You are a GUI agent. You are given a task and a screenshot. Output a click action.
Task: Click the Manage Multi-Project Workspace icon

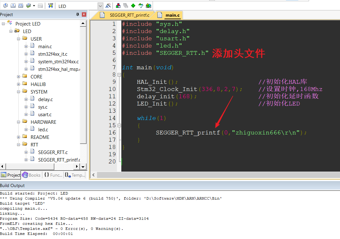pyautogui.click(x=125, y=6)
